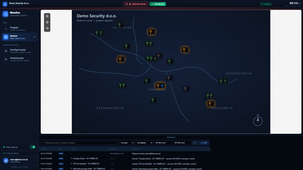Click the 08:34 clock in header

tap(295, 3)
